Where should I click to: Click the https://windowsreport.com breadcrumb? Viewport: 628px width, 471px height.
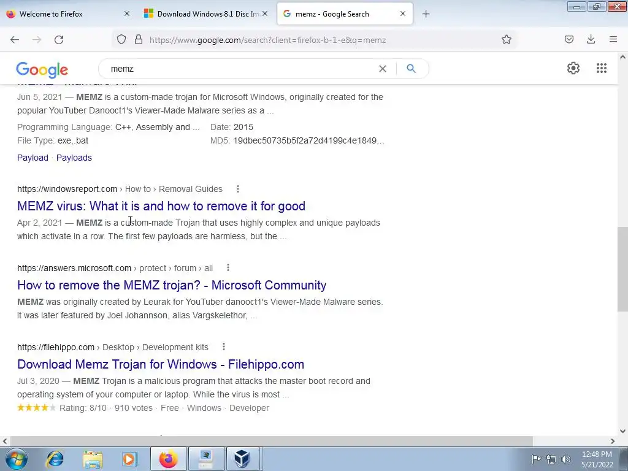67,189
